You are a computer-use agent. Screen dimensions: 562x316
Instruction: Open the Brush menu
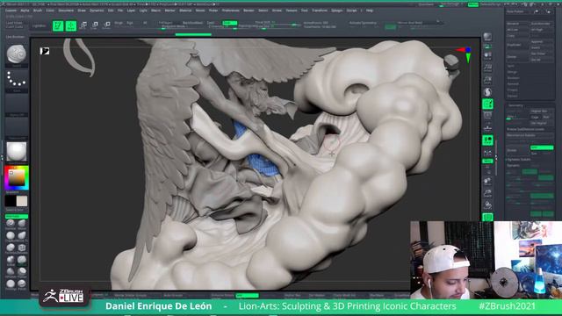coord(38,11)
